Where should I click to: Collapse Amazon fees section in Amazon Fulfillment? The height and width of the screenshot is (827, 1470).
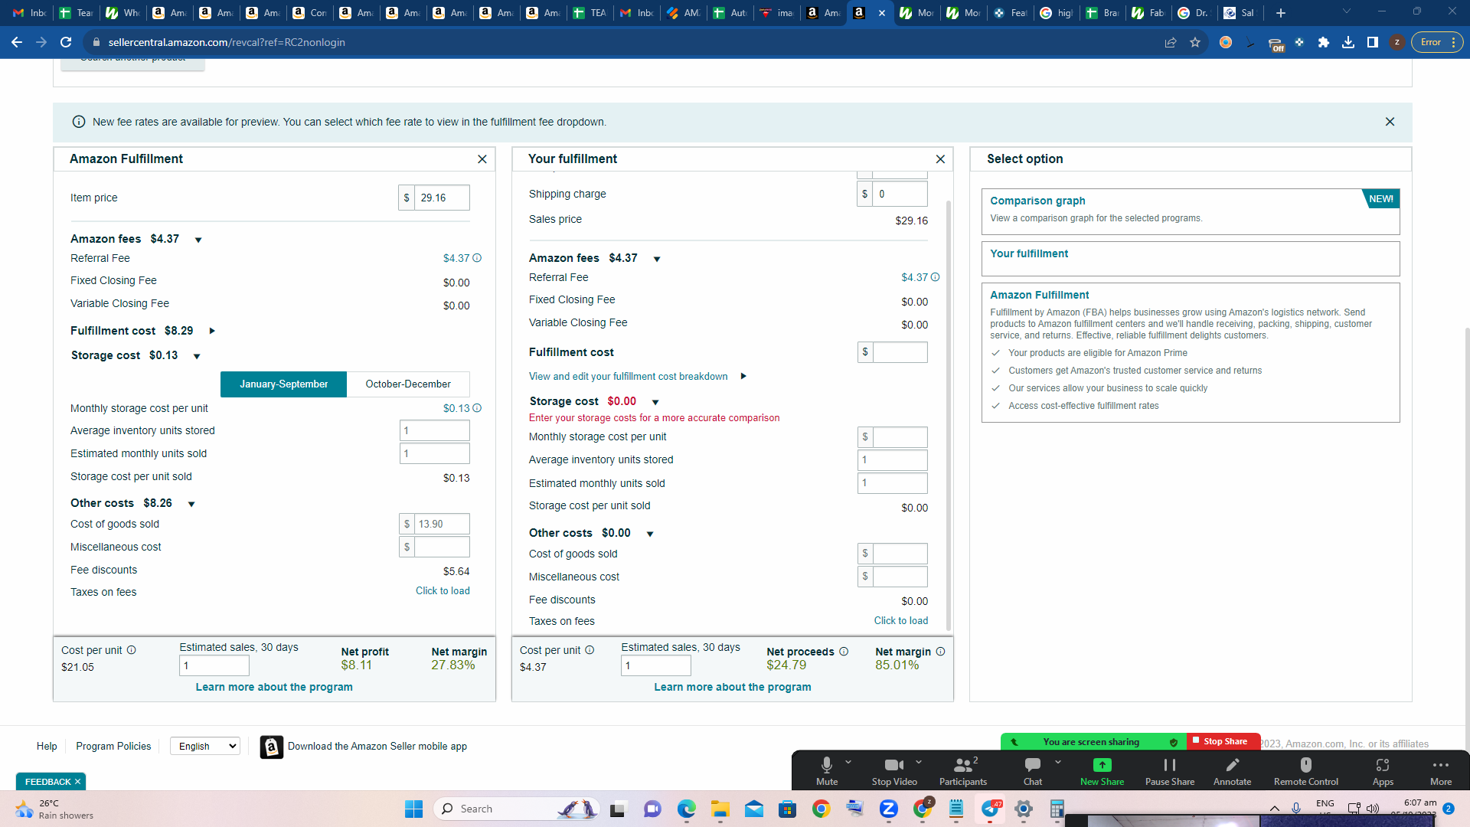pos(198,240)
